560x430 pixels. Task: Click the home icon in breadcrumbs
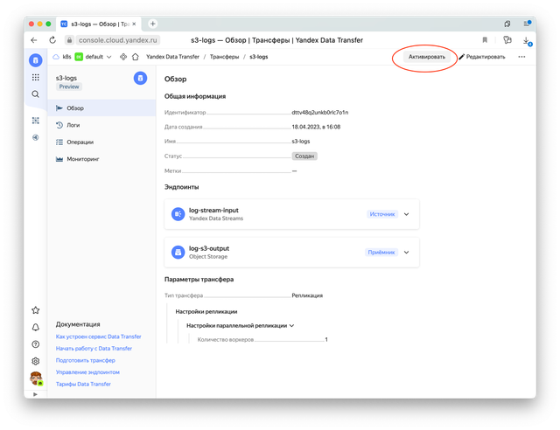(136, 57)
